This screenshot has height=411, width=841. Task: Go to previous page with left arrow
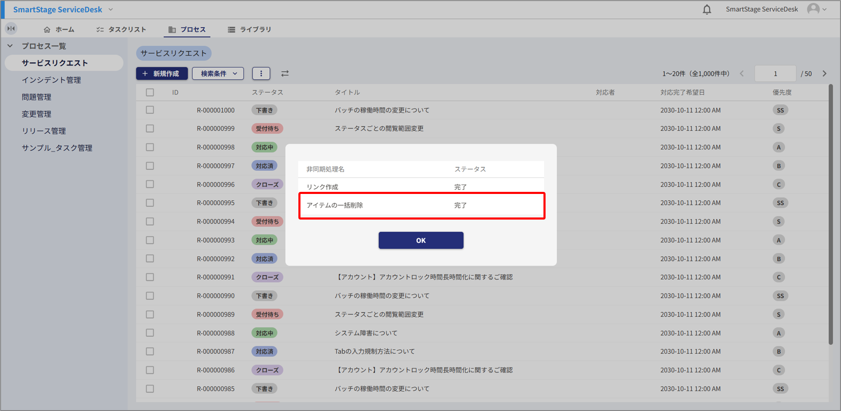point(742,73)
